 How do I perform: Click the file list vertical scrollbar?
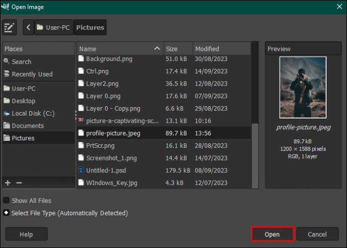point(255,156)
